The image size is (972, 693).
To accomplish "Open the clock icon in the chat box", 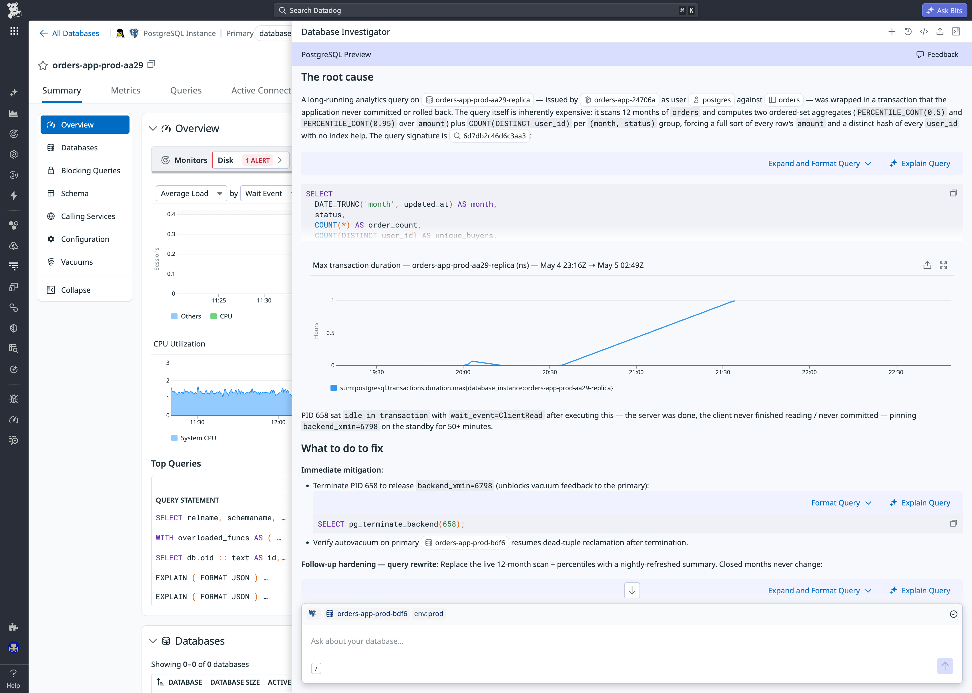I will (x=954, y=614).
